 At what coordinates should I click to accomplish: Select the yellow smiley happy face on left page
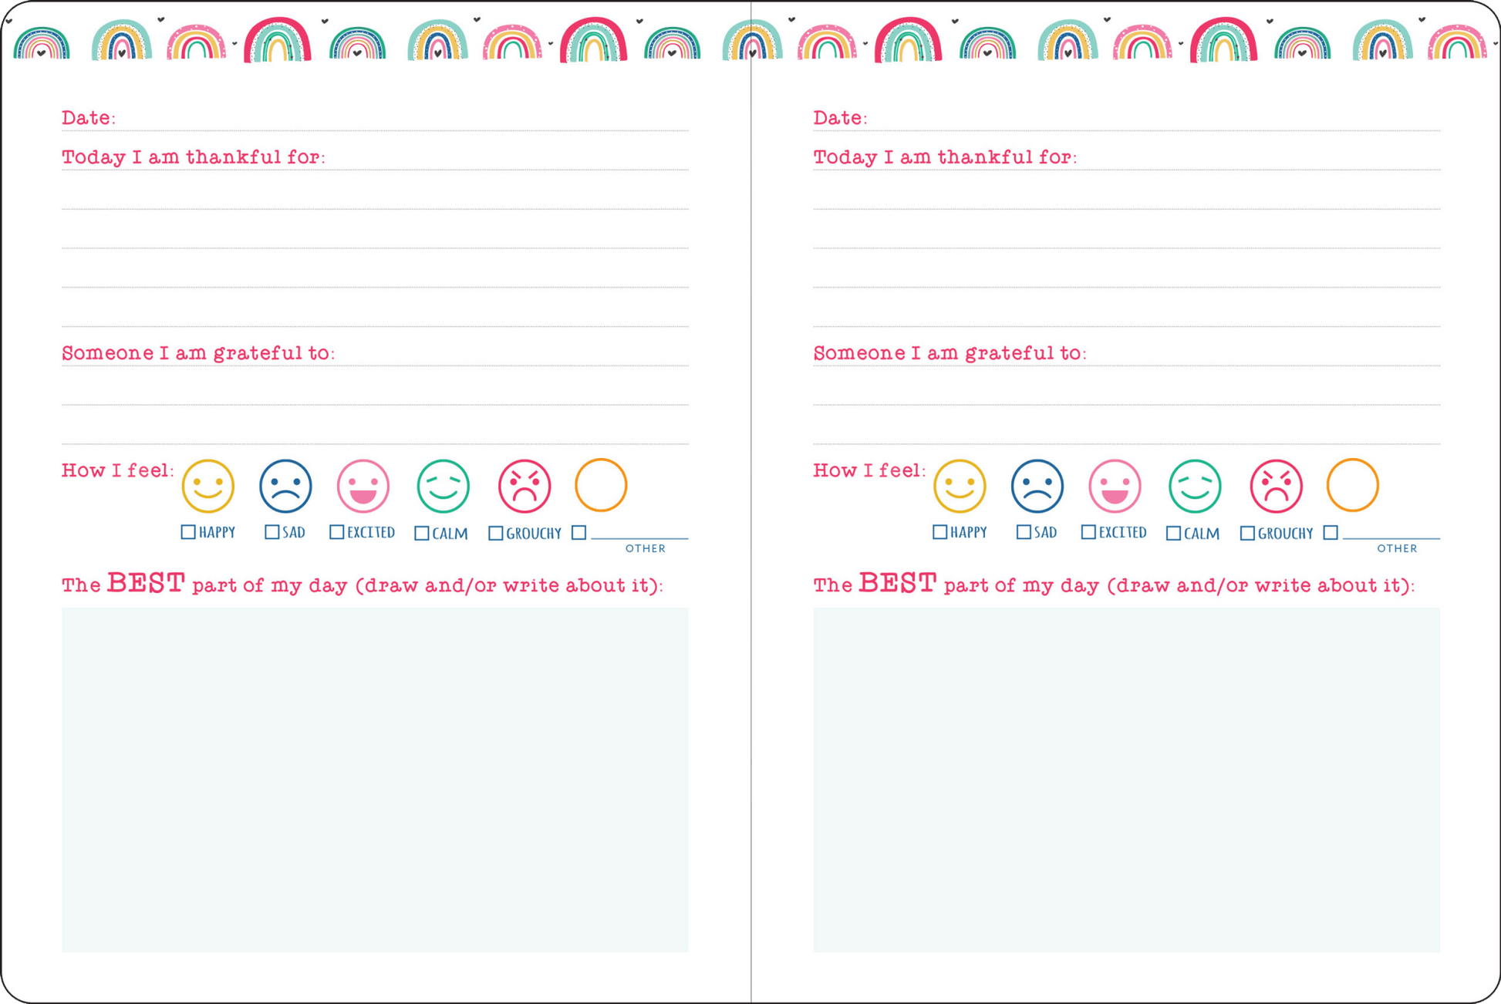(208, 484)
